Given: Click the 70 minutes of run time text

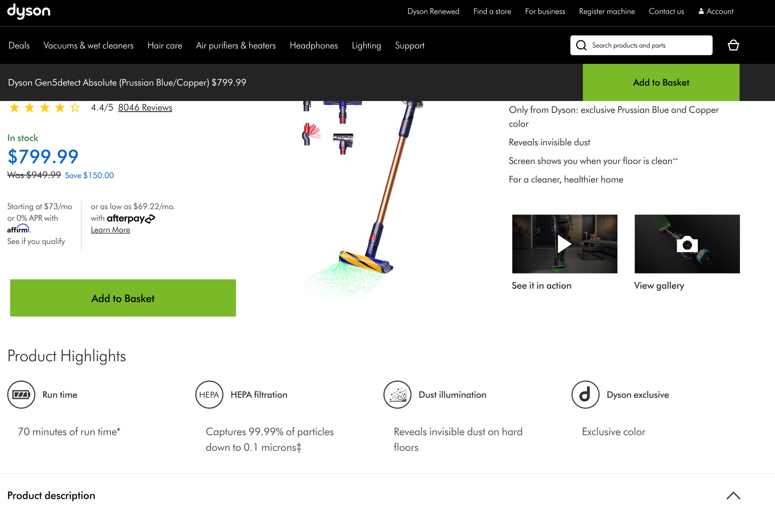Looking at the screenshot, I should tap(69, 431).
